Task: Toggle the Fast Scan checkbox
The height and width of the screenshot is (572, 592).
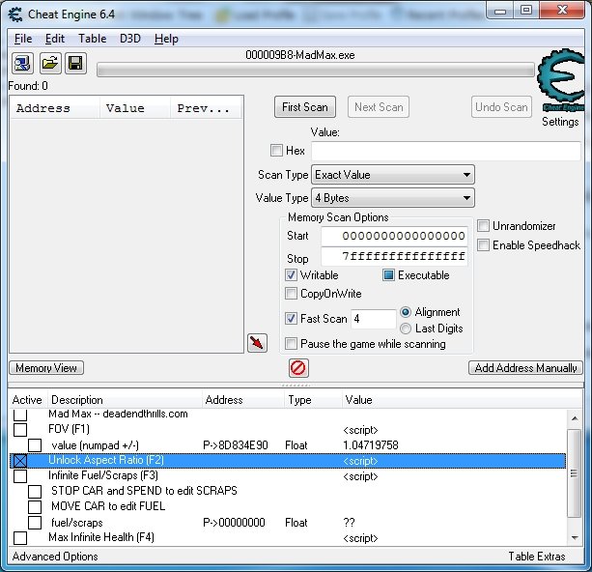Action: point(291,319)
